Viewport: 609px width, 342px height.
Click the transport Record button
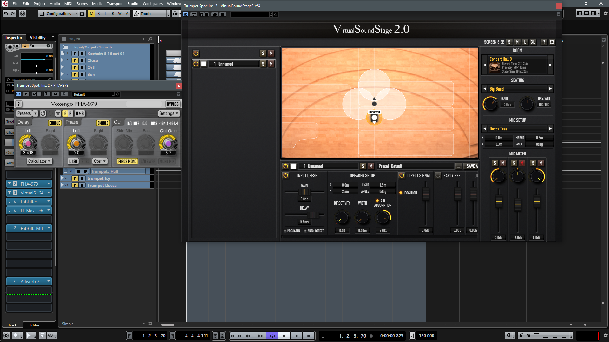coord(308,336)
